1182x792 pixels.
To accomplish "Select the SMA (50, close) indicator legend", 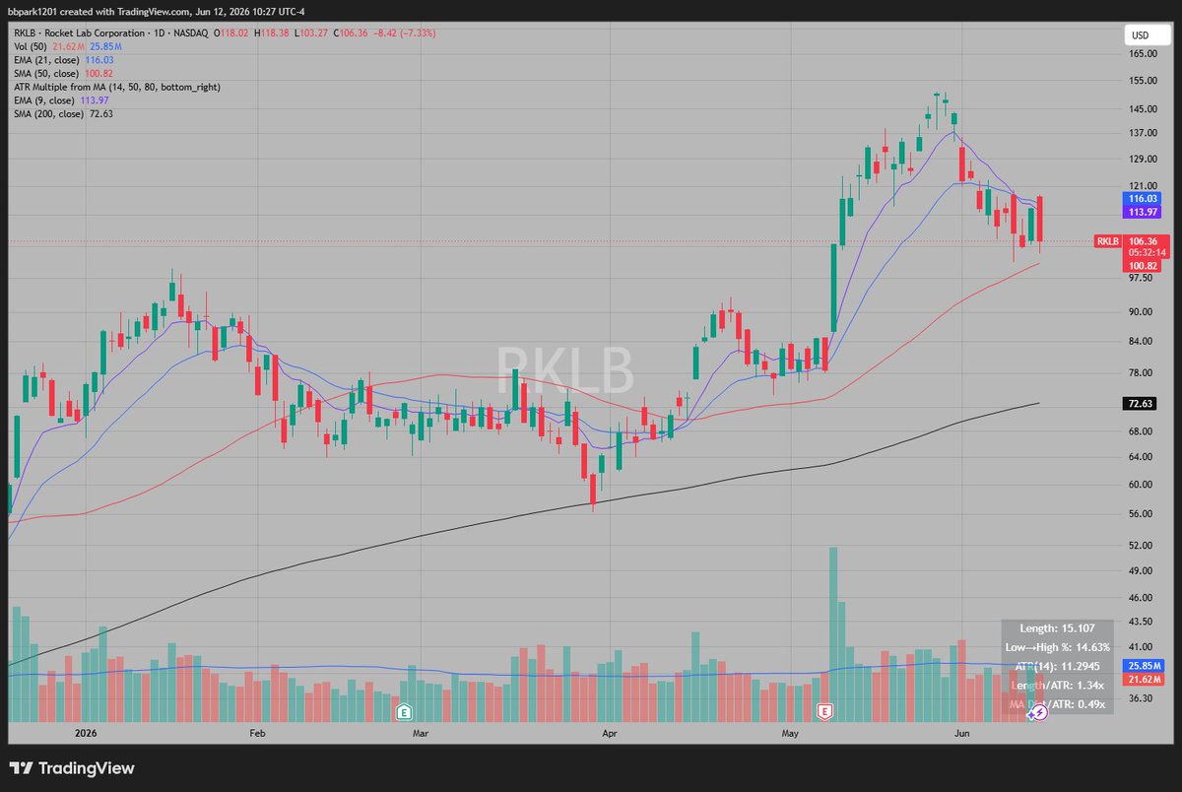I will pyautogui.click(x=64, y=74).
